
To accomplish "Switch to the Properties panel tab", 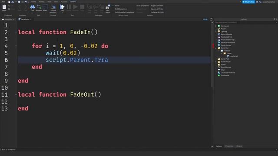I will point(229,146).
